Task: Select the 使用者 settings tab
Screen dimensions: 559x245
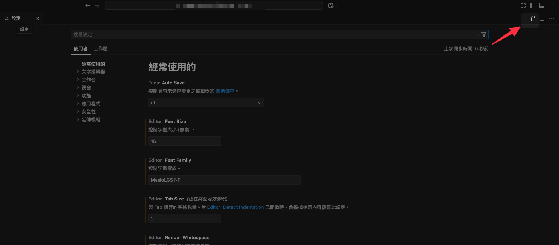Action: point(81,48)
